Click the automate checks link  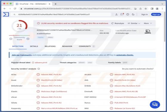[x=125, y=55]
